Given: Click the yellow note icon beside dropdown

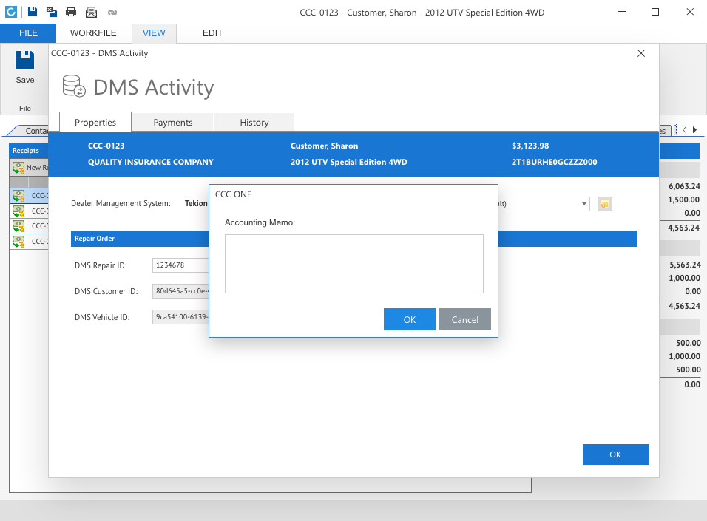Looking at the screenshot, I should tap(605, 204).
